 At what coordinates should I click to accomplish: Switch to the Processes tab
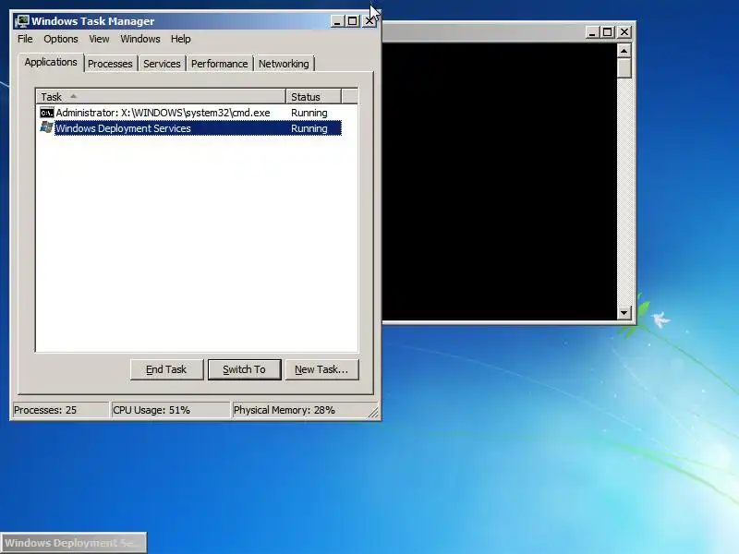point(110,64)
